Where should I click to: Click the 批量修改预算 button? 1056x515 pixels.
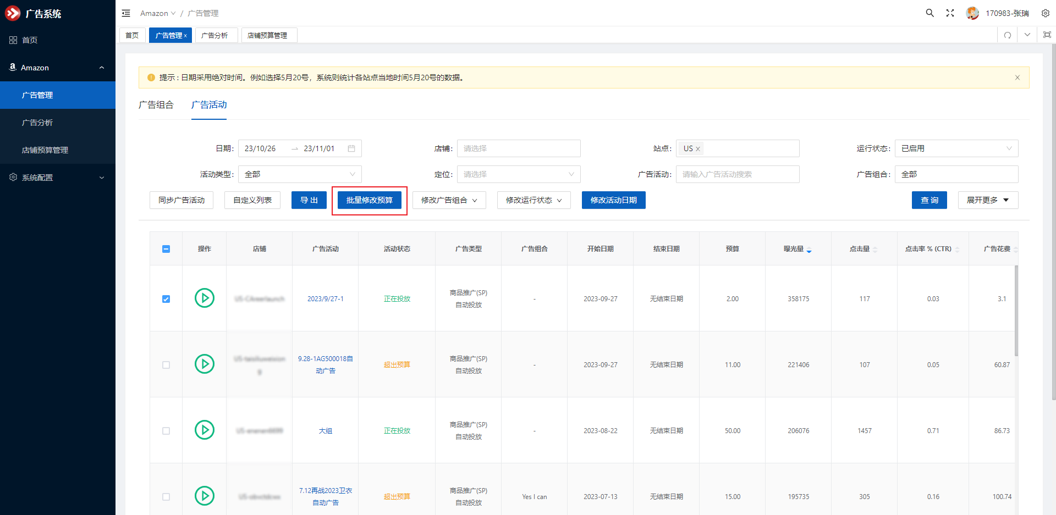(x=370, y=200)
